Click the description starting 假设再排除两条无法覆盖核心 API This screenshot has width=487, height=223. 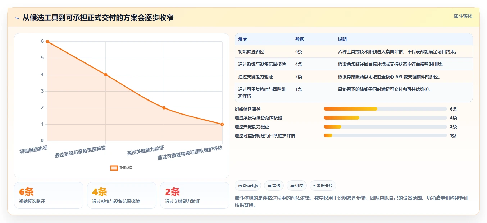click(x=389, y=77)
